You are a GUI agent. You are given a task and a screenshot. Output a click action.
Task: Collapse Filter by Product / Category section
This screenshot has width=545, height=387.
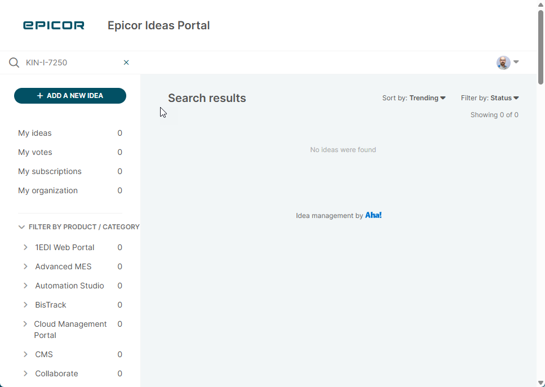pos(22,227)
